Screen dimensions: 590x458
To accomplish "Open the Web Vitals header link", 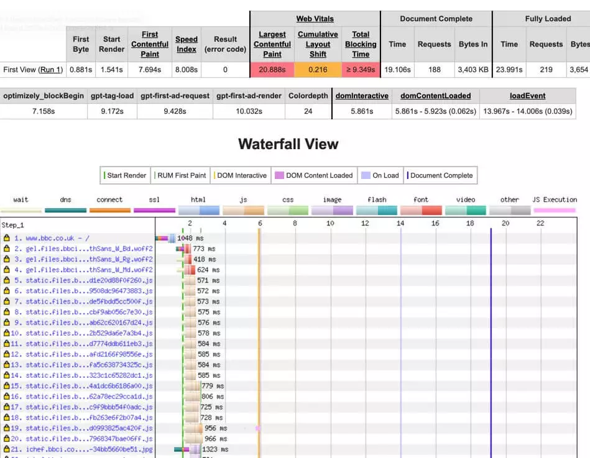I will (x=314, y=19).
